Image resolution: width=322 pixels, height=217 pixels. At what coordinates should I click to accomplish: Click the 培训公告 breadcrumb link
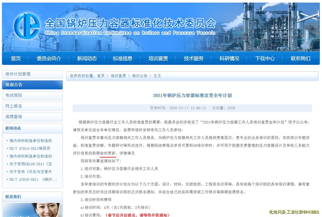pos(140,76)
